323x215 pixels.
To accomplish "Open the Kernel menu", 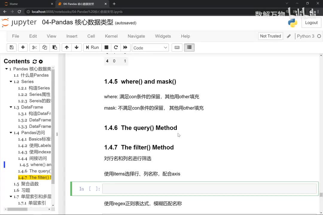I will point(111,36).
